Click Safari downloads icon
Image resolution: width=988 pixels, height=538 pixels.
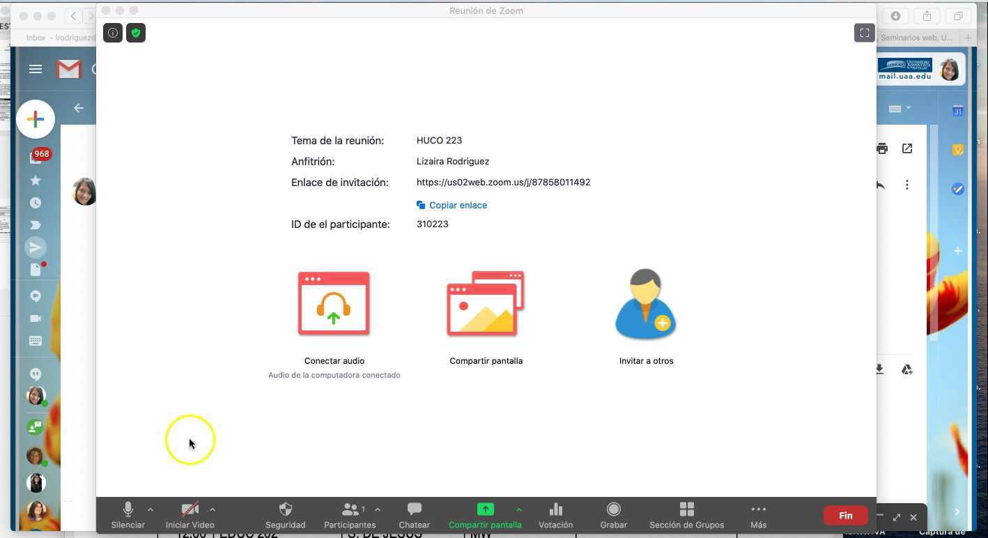click(896, 16)
